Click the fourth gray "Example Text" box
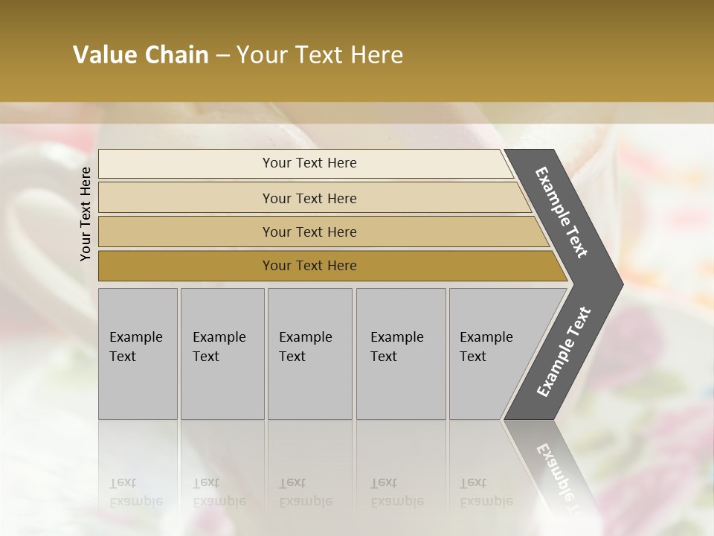 tap(400, 354)
